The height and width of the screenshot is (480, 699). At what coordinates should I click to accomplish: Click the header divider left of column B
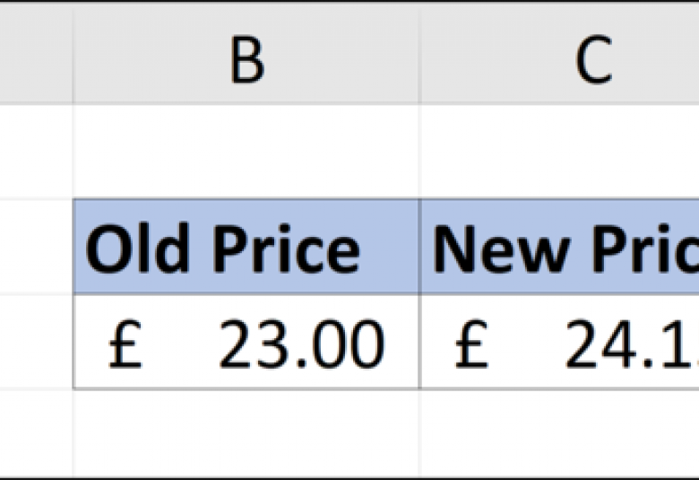click(x=73, y=54)
